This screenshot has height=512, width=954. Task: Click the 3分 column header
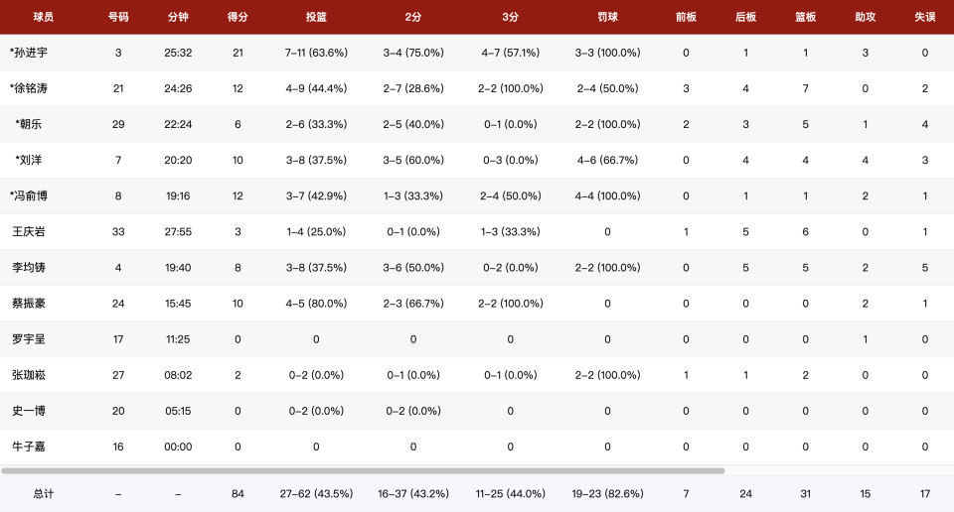pos(510,17)
